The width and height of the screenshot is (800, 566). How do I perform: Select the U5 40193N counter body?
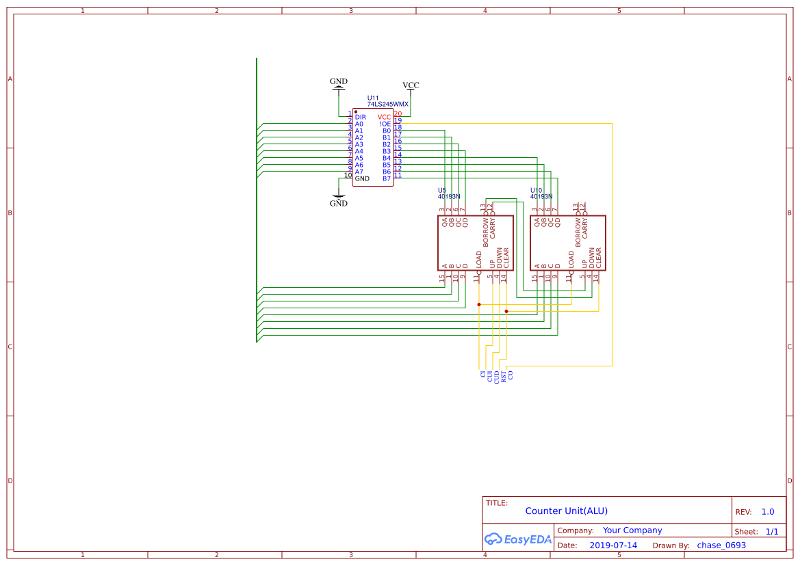coord(475,243)
